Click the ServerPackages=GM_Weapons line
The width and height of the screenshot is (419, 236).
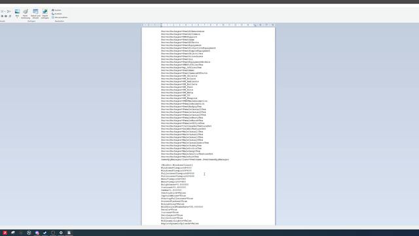[x=179, y=98]
